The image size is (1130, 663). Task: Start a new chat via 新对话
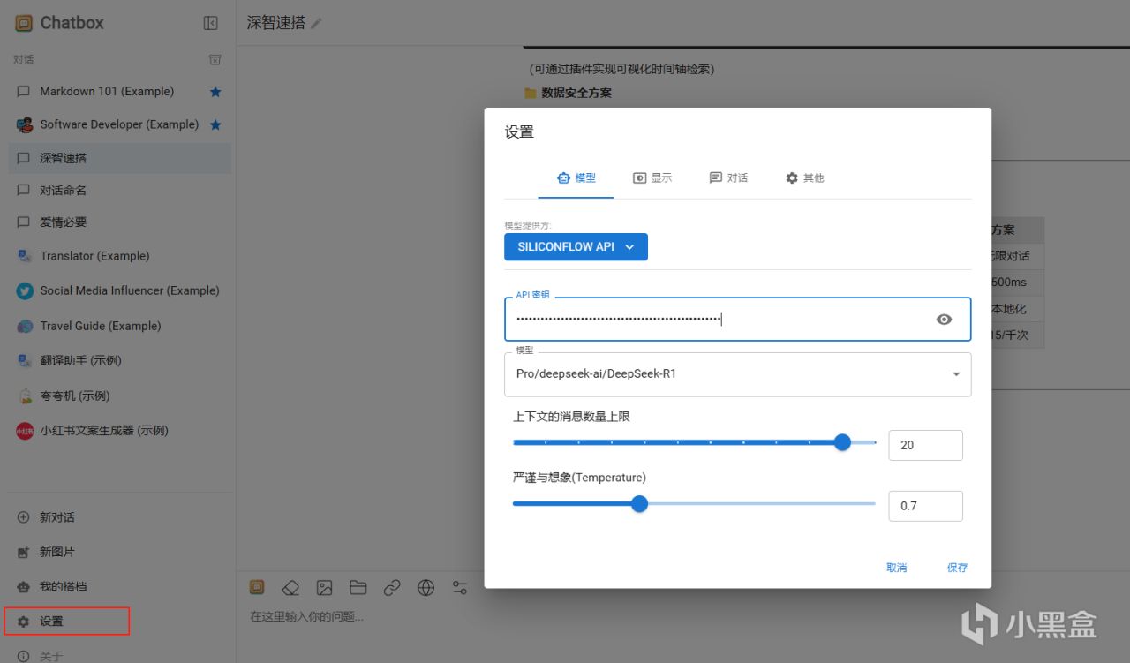[x=118, y=517]
